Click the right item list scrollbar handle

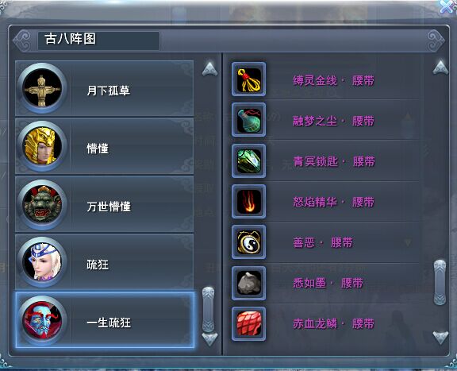(x=440, y=283)
